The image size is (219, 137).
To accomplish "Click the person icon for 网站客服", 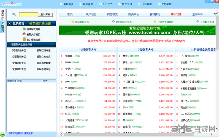I will (139, 4).
